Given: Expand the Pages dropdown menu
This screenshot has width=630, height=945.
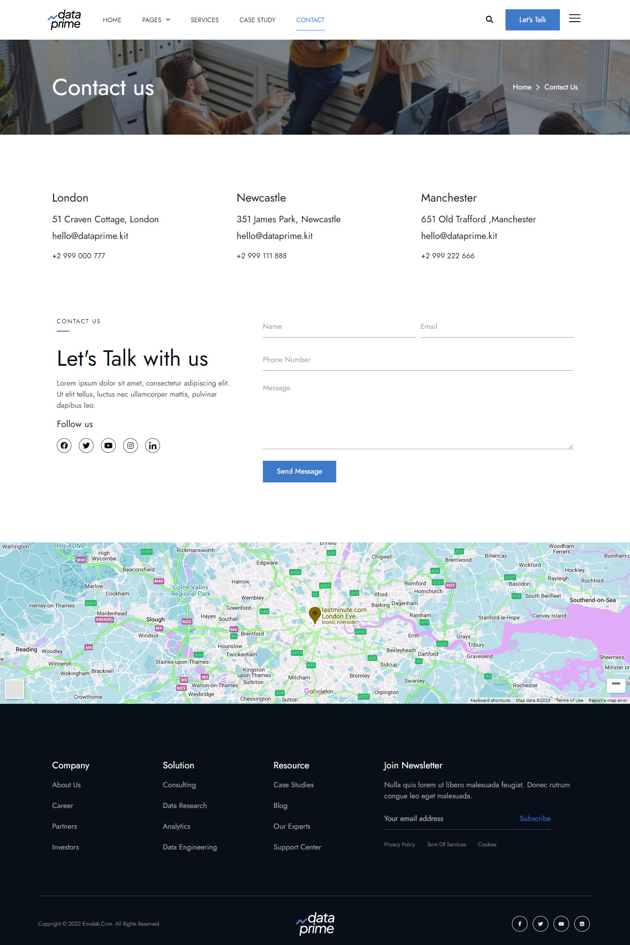Looking at the screenshot, I should coord(156,20).
